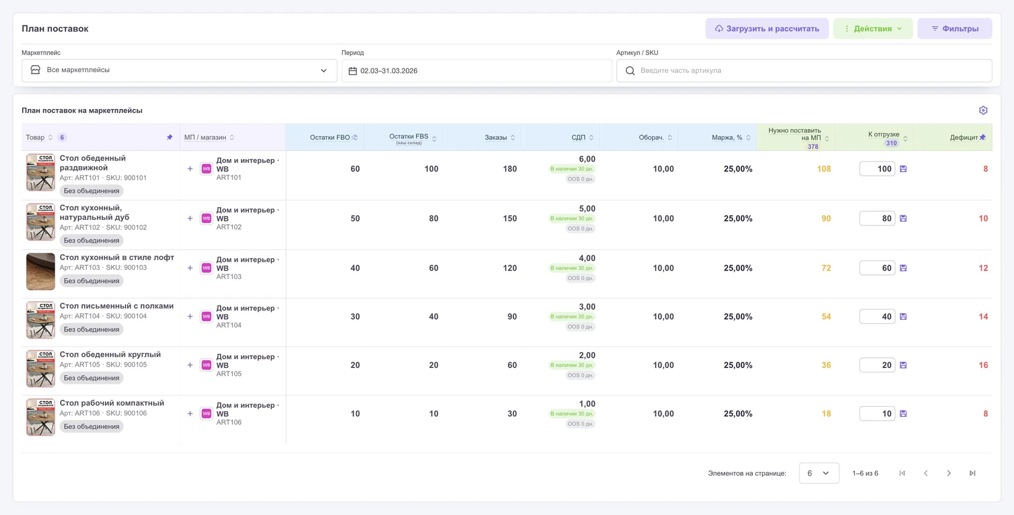Open the Фильтры panel
The height and width of the screenshot is (515, 1014).
(x=954, y=29)
